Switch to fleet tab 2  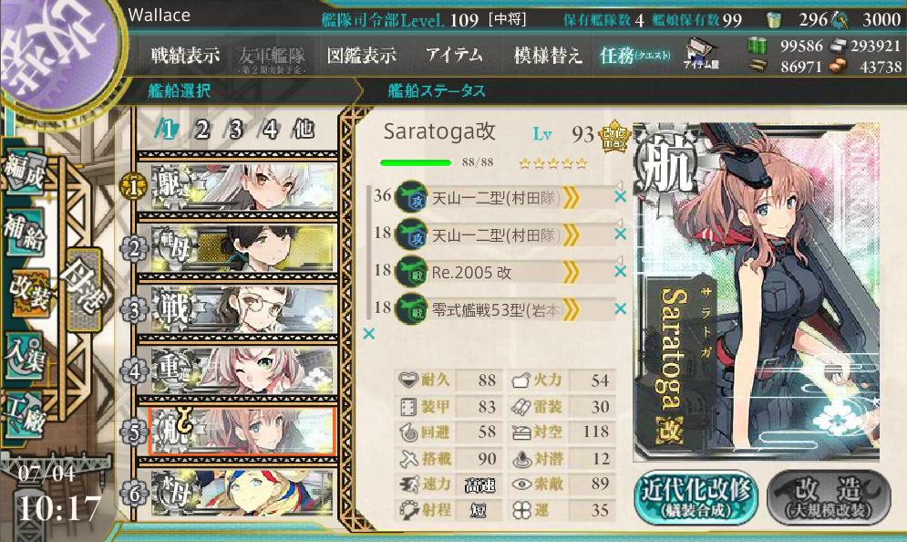201,130
